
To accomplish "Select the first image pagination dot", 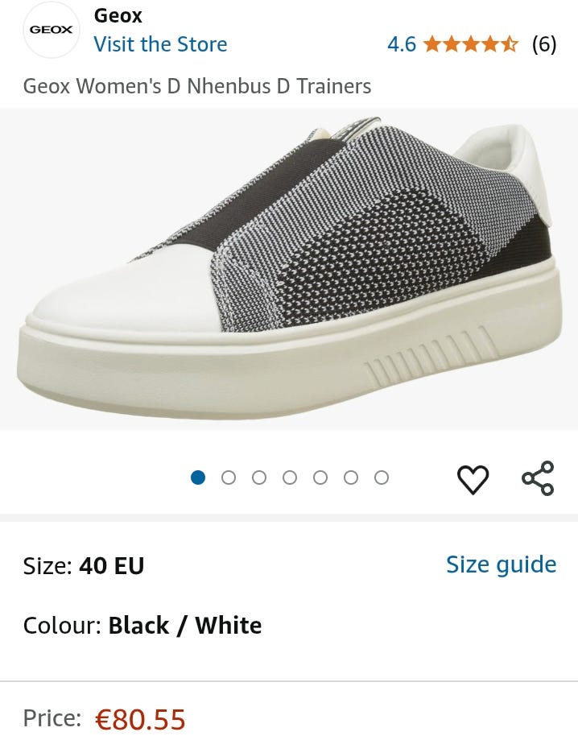I will pos(198,477).
